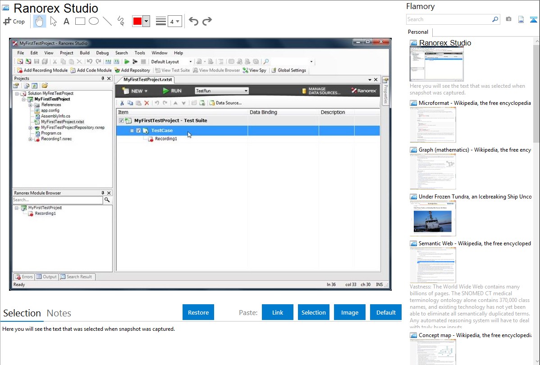Redo the annotation change
540x365 pixels.
pos(207,21)
